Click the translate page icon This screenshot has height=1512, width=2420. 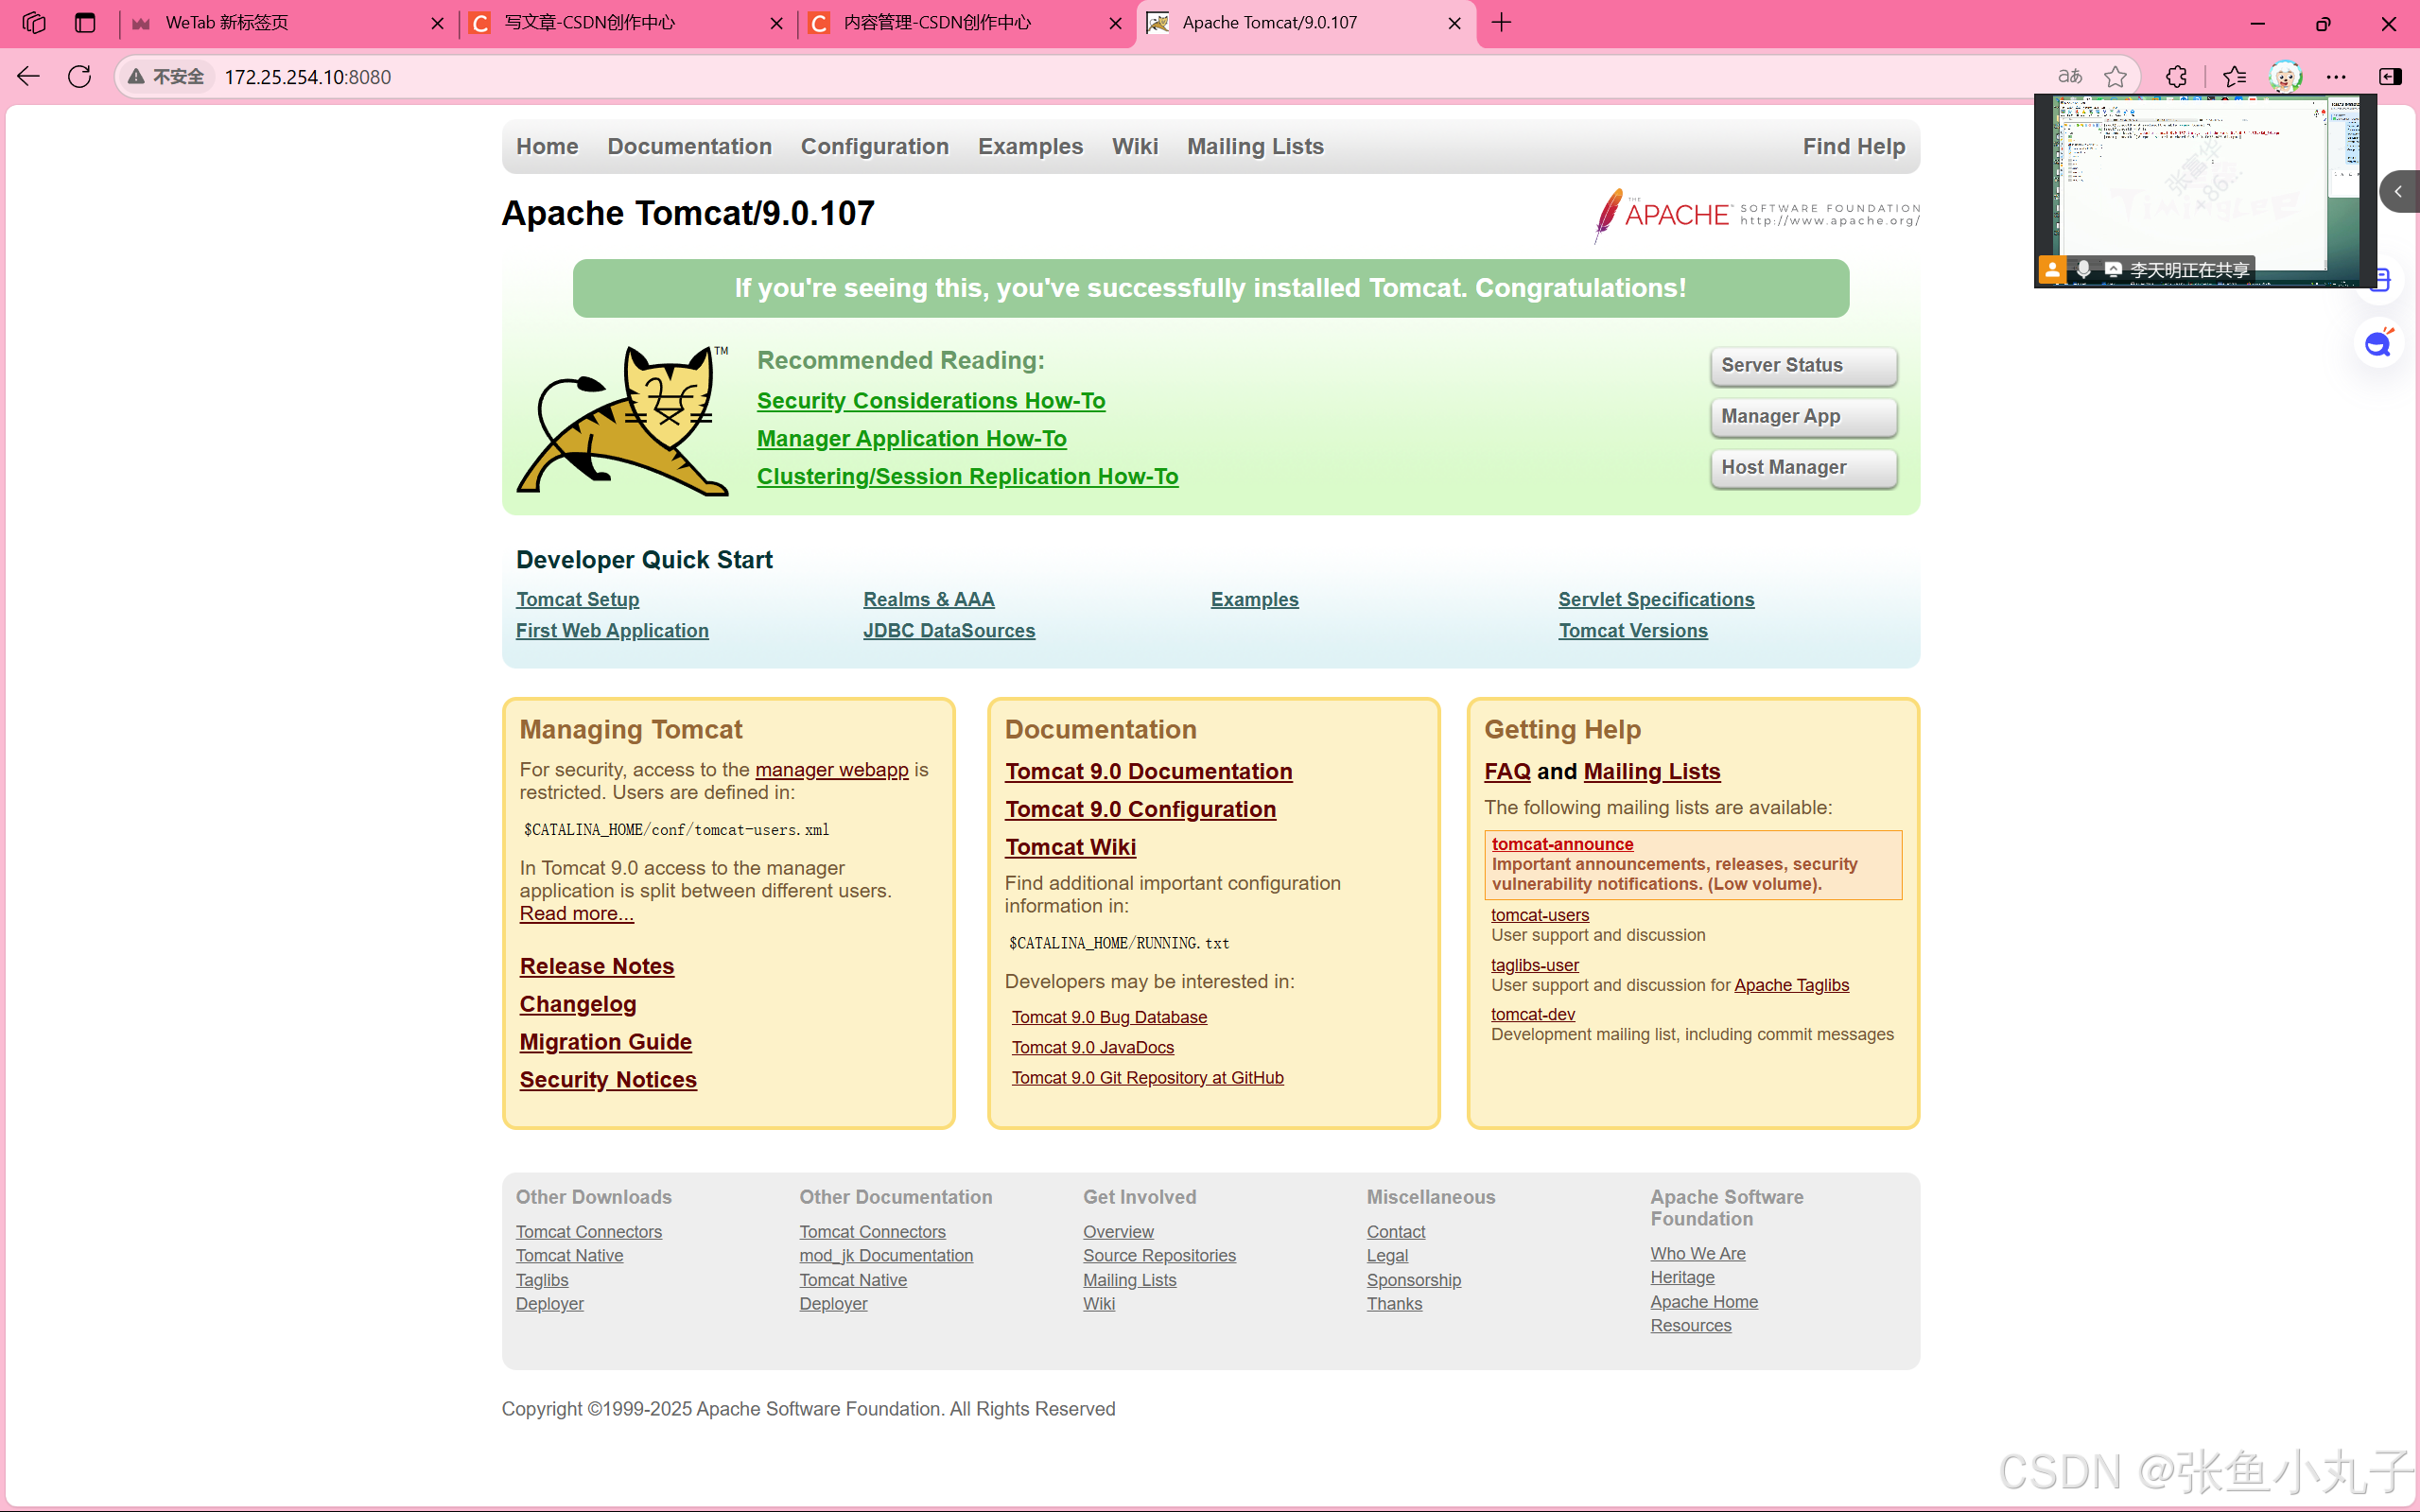pyautogui.click(x=2070, y=77)
